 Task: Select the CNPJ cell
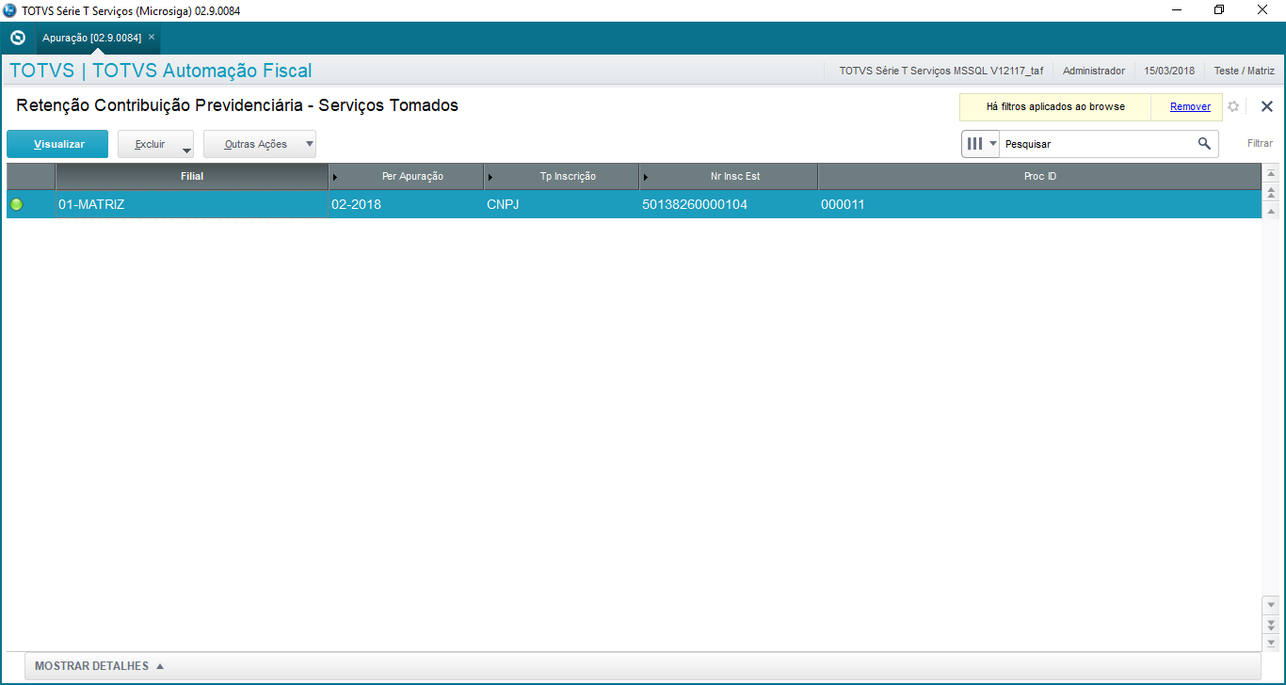click(x=561, y=204)
